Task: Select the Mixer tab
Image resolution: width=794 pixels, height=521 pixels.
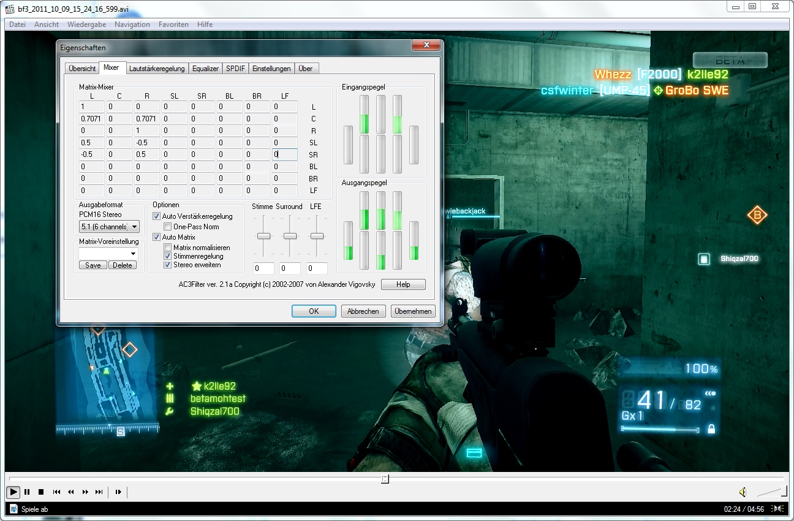Action: (112, 67)
